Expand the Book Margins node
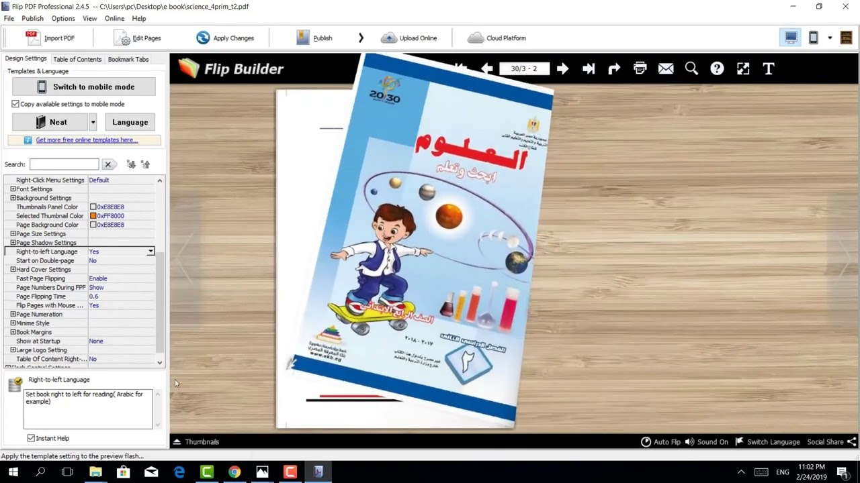The height and width of the screenshot is (483, 860). (x=13, y=332)
